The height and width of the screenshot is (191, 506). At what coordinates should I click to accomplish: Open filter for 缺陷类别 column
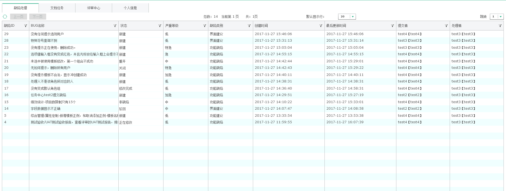click(249, 26)
